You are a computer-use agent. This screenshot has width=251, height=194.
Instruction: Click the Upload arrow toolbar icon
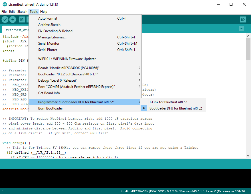13,19
